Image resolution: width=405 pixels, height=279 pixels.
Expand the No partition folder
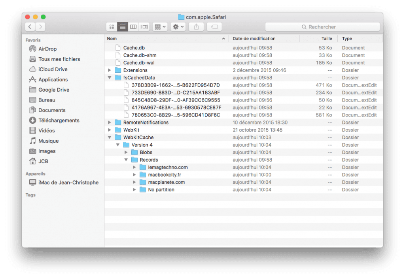[134, 190]
